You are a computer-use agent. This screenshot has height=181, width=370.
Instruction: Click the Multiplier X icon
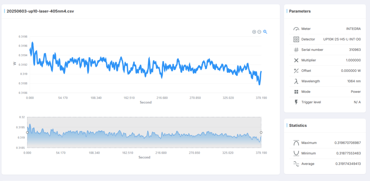pyautogui.click(x=296, y=60)
